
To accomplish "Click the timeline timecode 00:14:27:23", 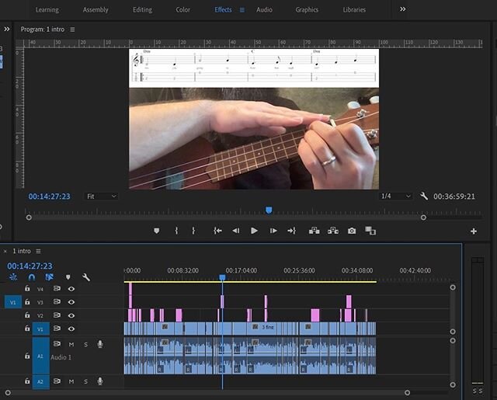I will [30, 266].
